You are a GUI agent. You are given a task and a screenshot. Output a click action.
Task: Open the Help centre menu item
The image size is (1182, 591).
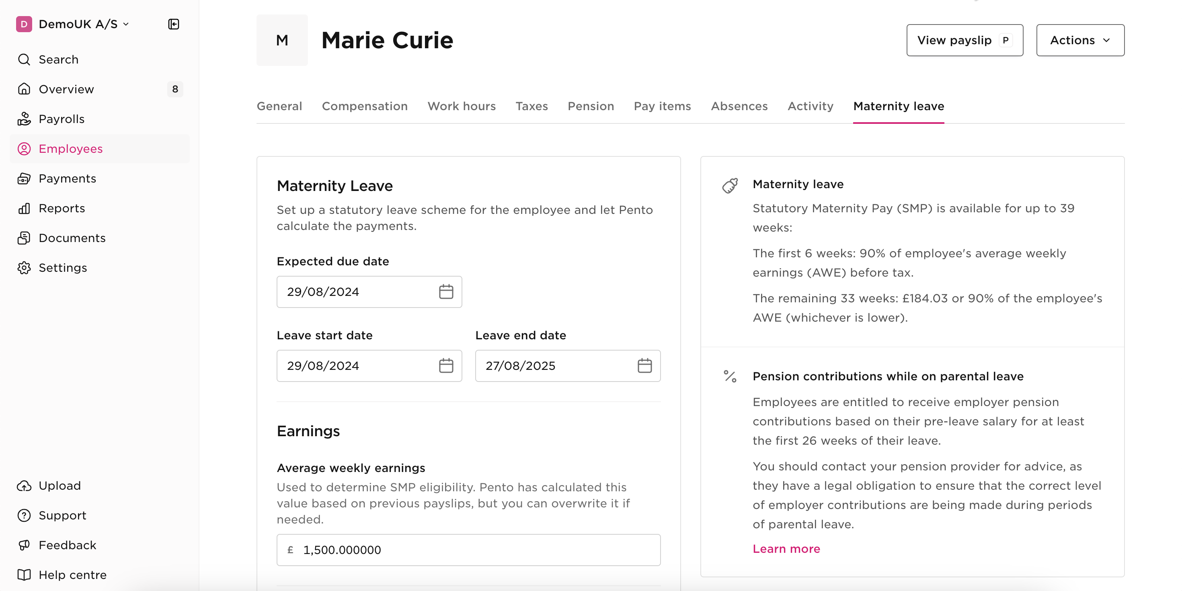click(x=62, y=575)
